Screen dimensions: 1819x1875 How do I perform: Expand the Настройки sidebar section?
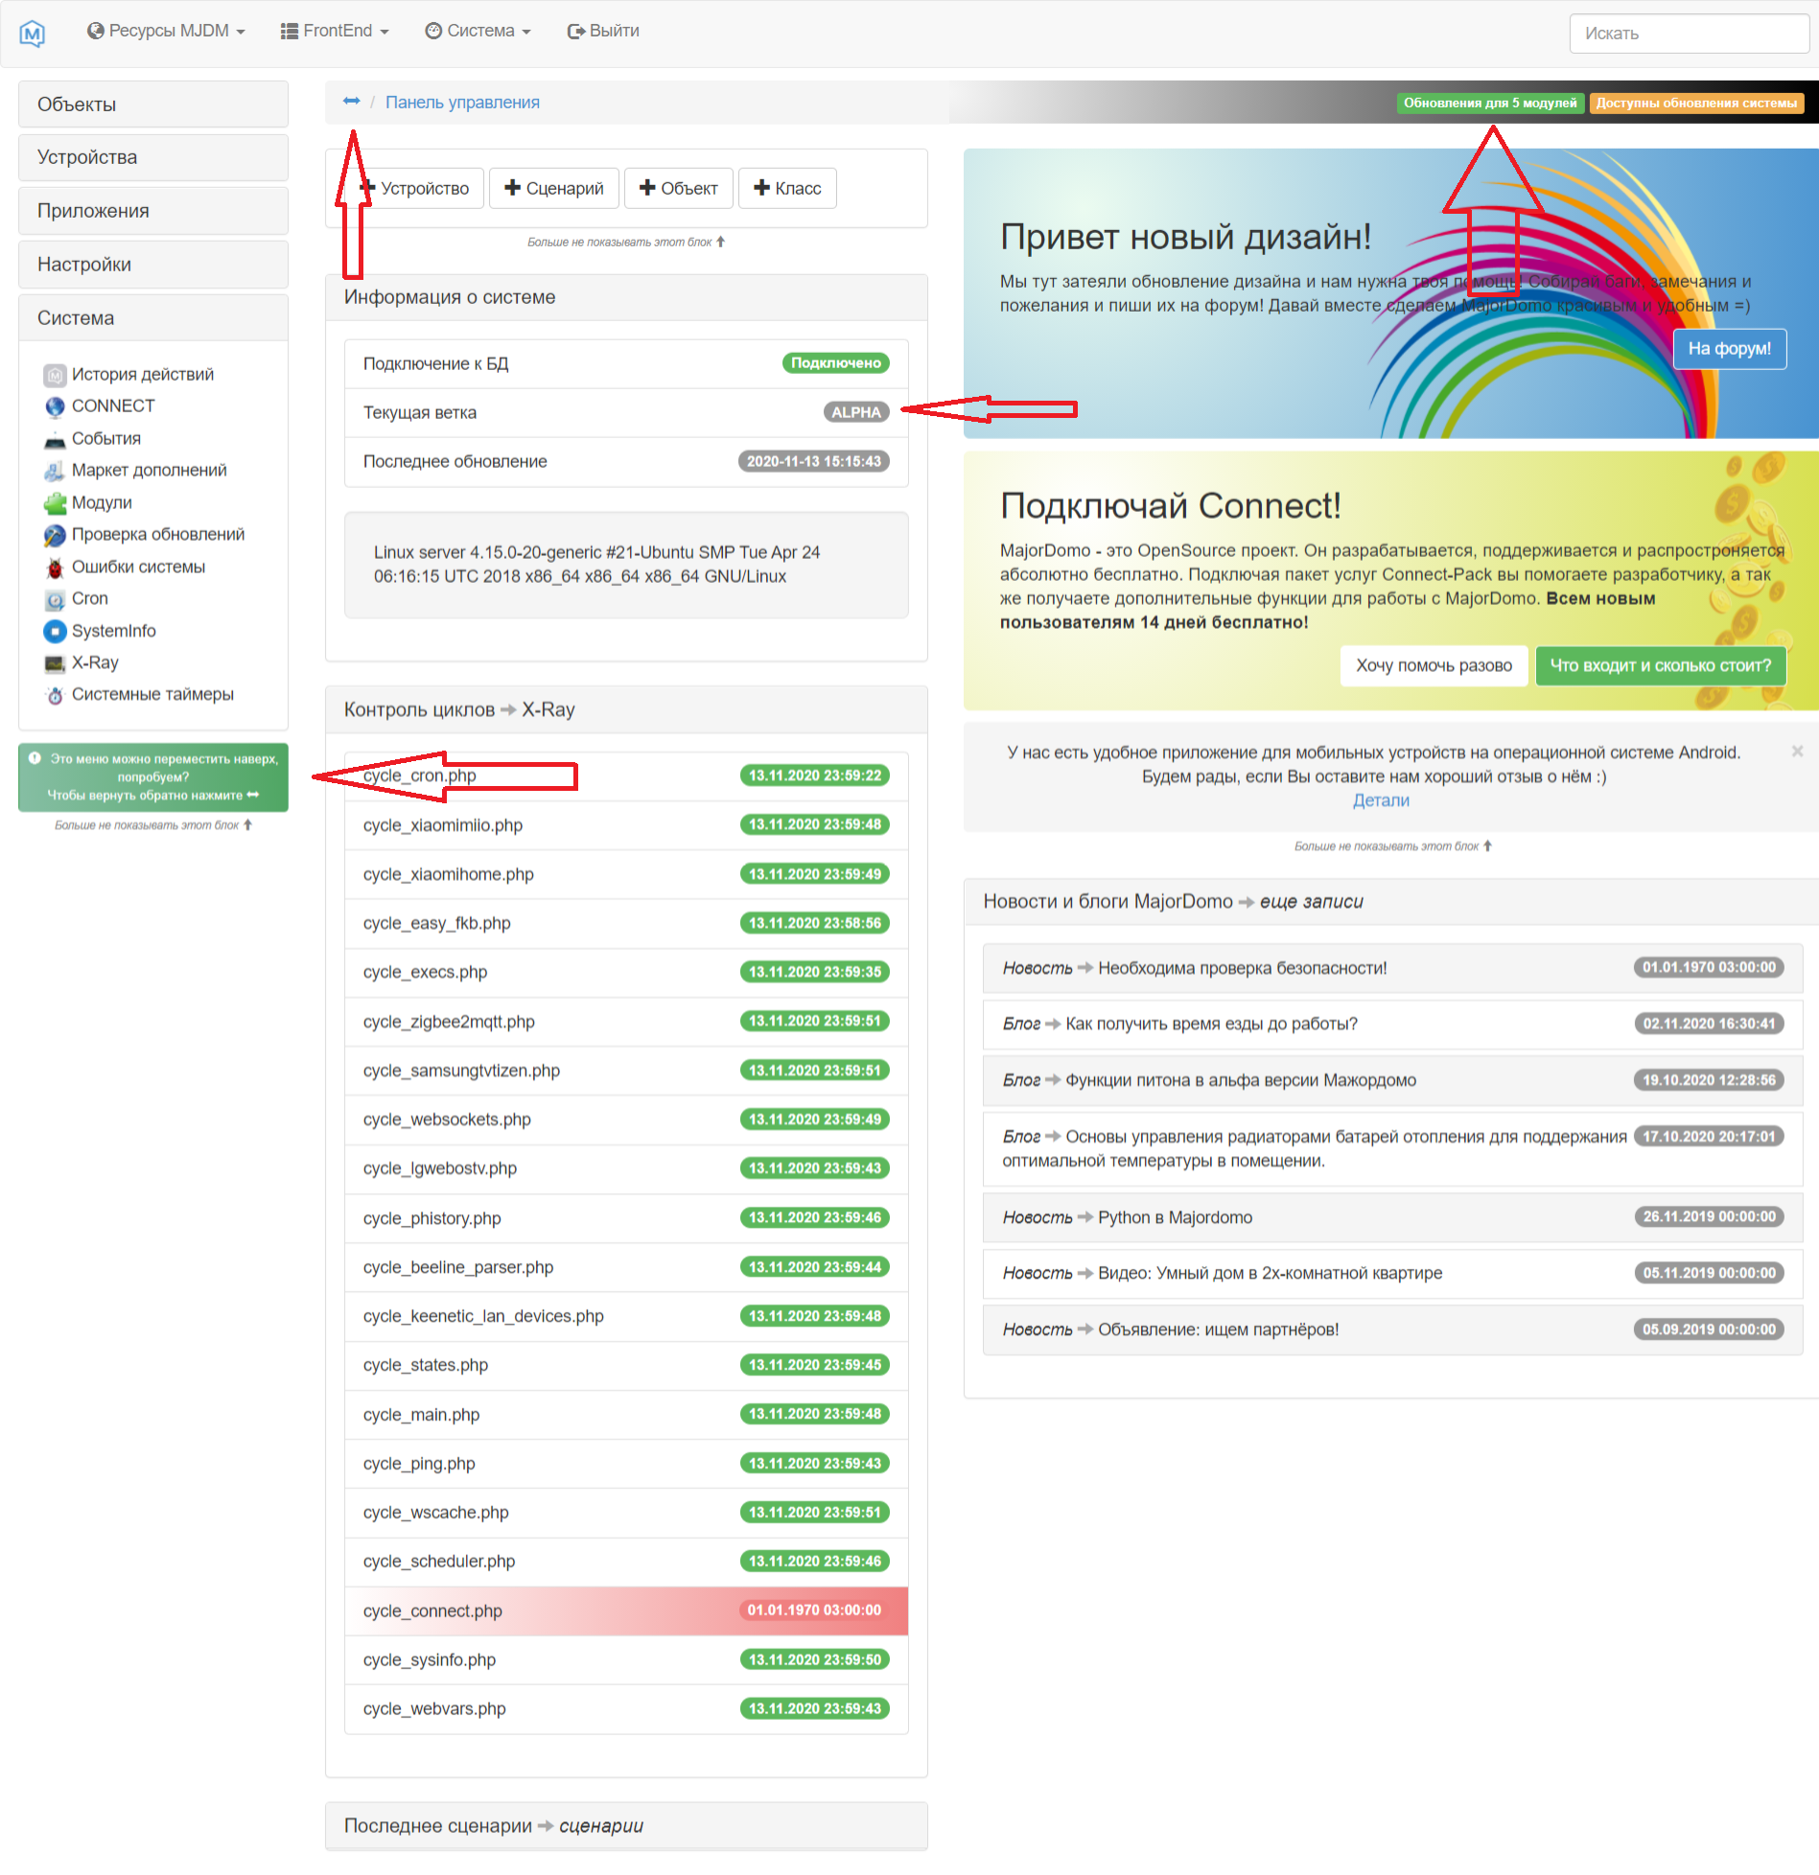(153, 265)
